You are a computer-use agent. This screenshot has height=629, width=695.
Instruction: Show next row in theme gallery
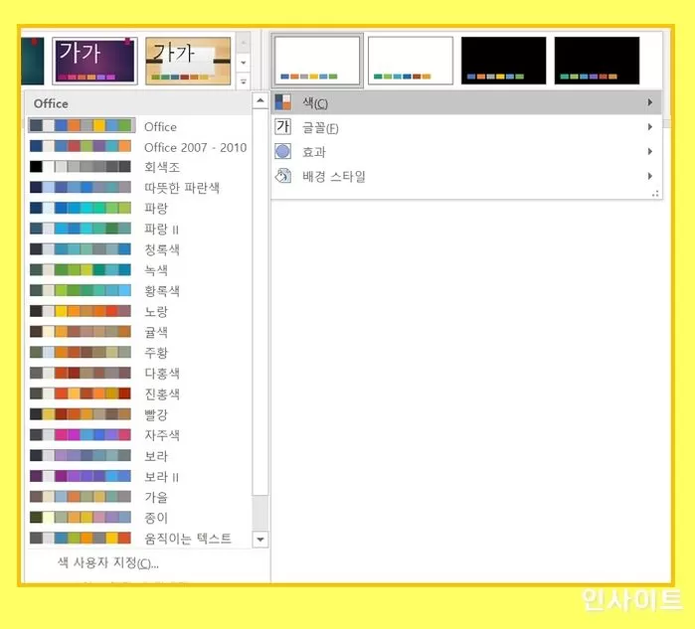coord(244,63)
